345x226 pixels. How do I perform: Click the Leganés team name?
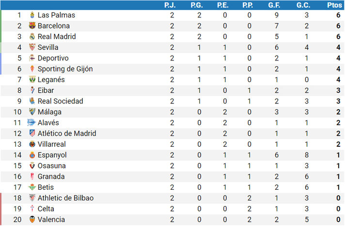click(51, 80)
